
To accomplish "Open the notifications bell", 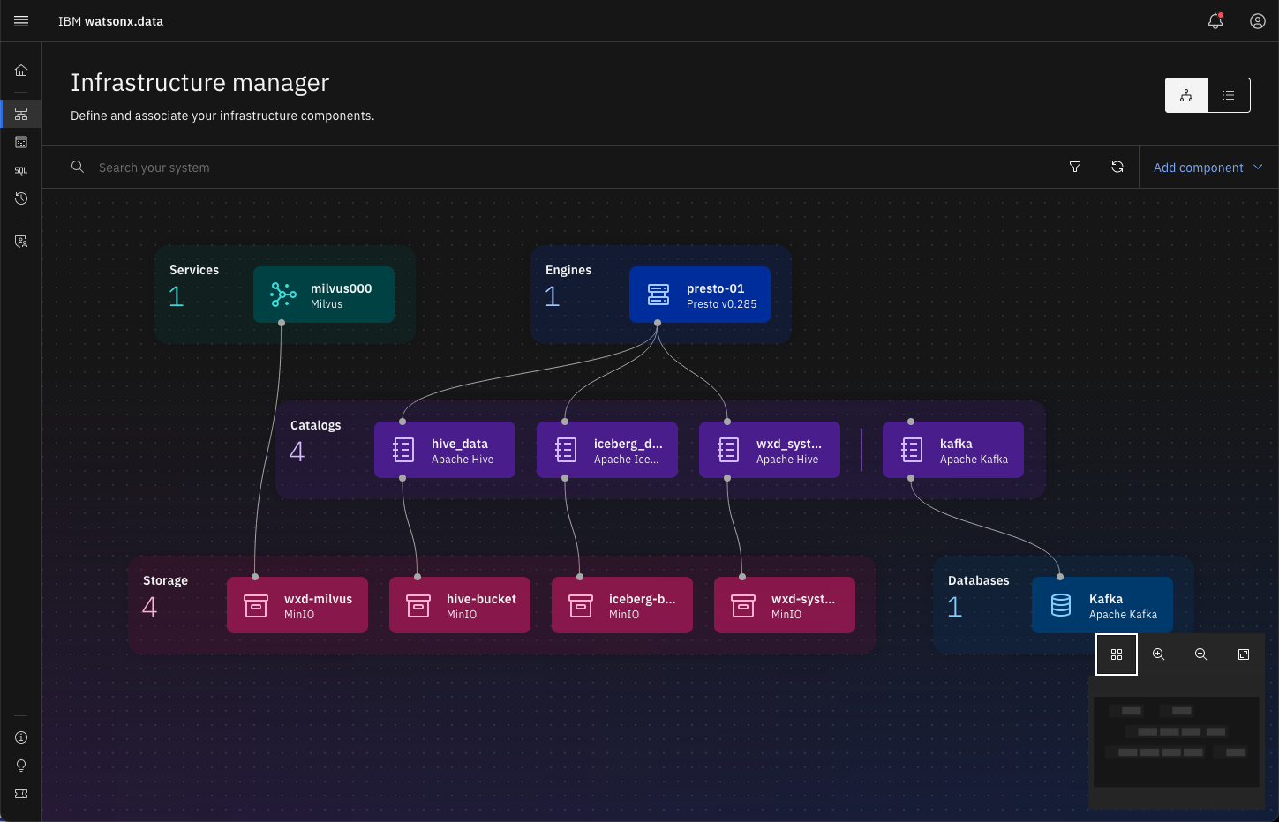I will pyautogui.click(x=1215, y=21).
